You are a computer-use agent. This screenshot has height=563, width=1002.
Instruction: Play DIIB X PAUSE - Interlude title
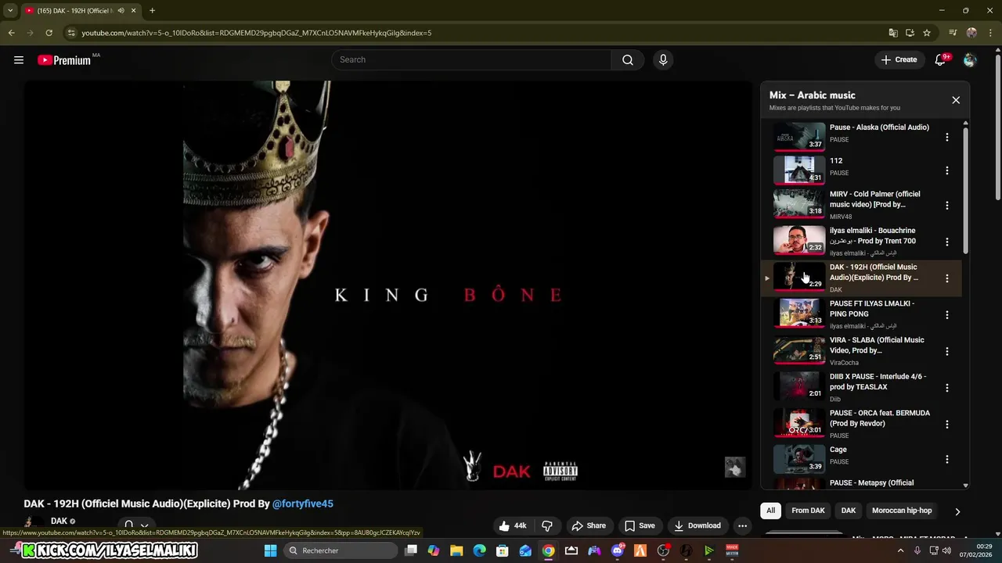point(878,382)
